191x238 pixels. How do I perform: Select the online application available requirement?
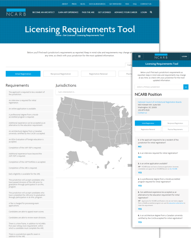coord(22,109)
